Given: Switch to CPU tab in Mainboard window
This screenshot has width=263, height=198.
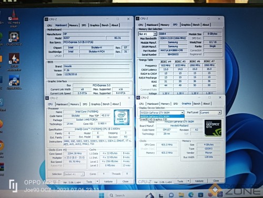Looking at the screenshot, I should [x=49, y=25].
